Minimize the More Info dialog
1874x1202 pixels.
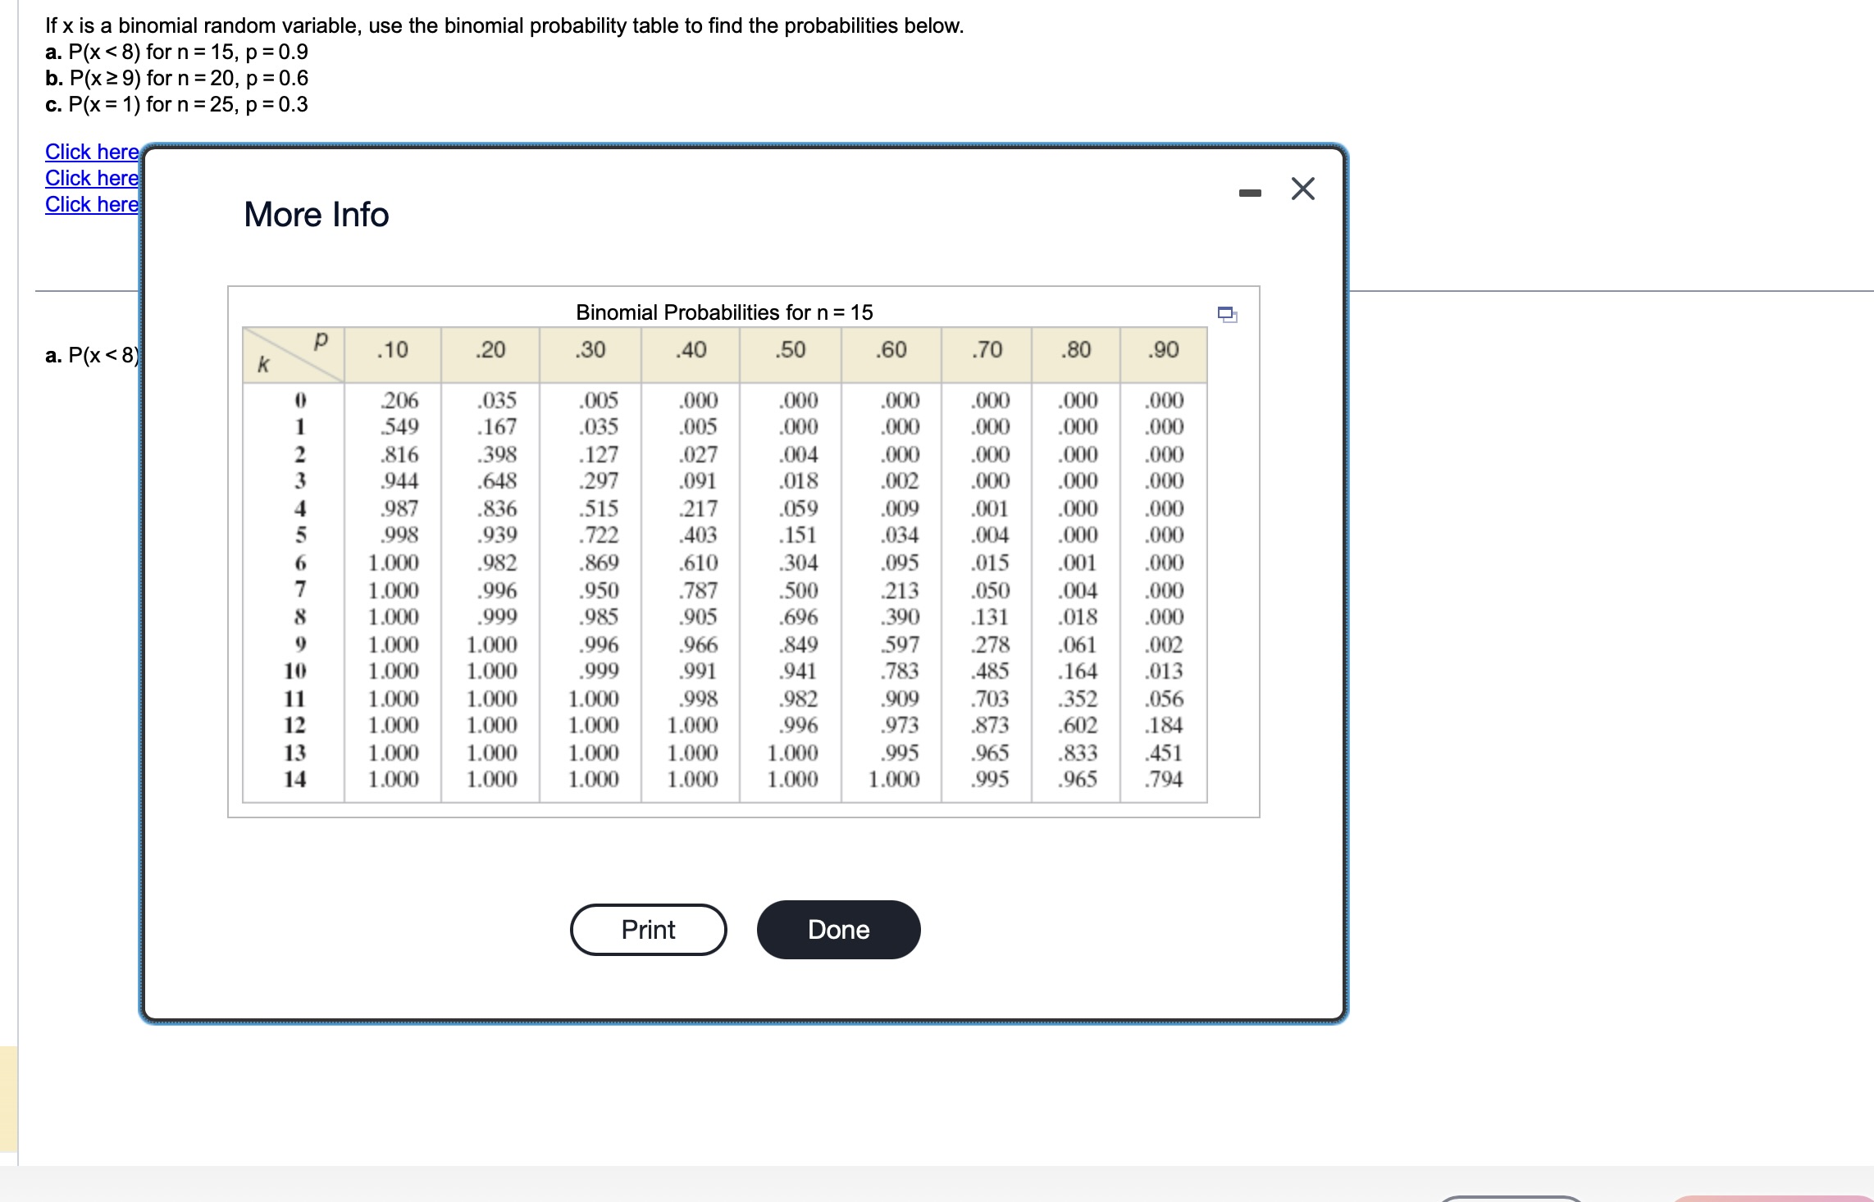pos(1250,194)
